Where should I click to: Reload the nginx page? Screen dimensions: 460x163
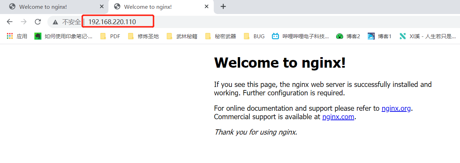38,22
